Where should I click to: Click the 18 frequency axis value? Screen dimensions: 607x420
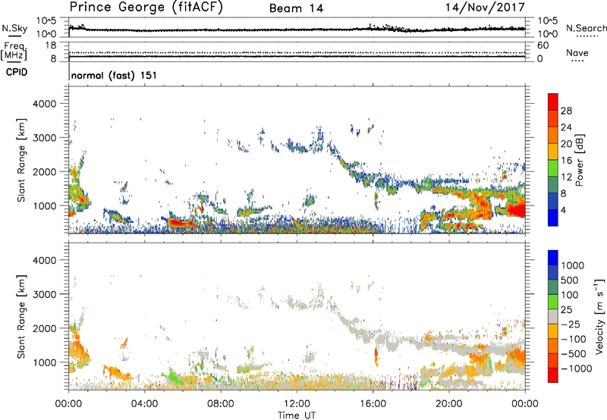[x=51, y=45]
